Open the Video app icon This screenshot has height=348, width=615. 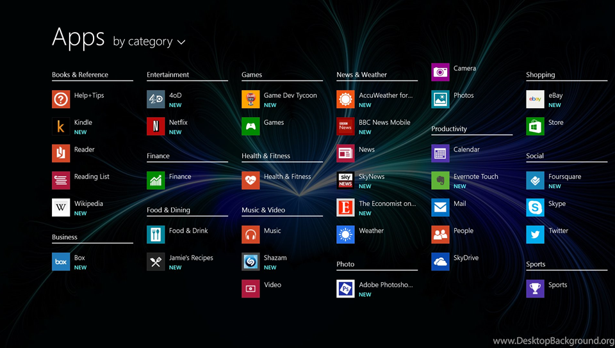coord(250,289)
